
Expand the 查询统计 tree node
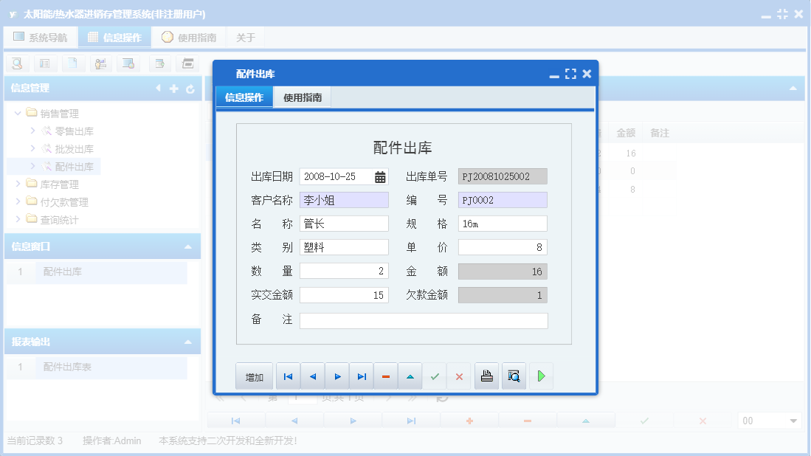(18, 219)
